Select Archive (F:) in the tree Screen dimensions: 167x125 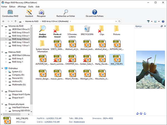point(17,81)
